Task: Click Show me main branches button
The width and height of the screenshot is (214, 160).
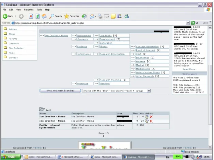Action: pyautogui.click(x=60, y=91)
